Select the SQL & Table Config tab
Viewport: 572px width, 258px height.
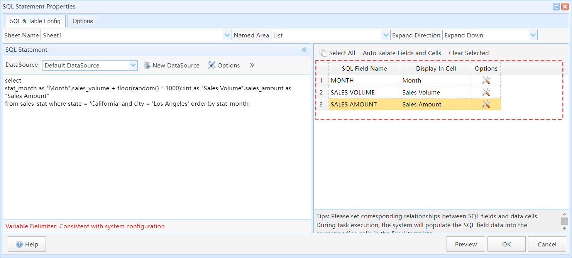(x=35, y=21)
